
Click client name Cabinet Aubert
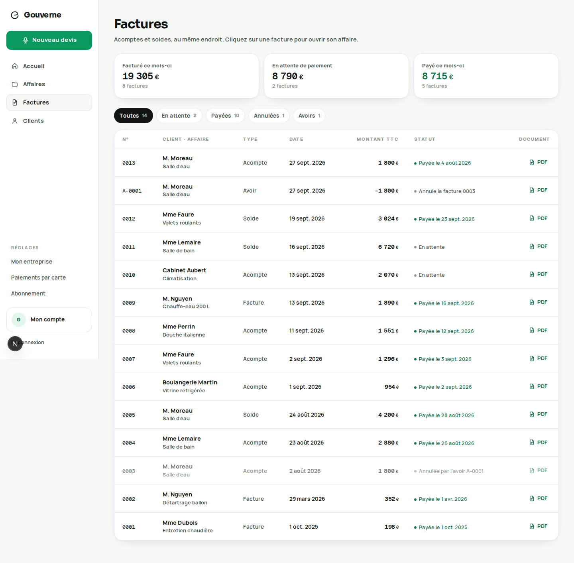pyautogui.click(x=184, y=270)
